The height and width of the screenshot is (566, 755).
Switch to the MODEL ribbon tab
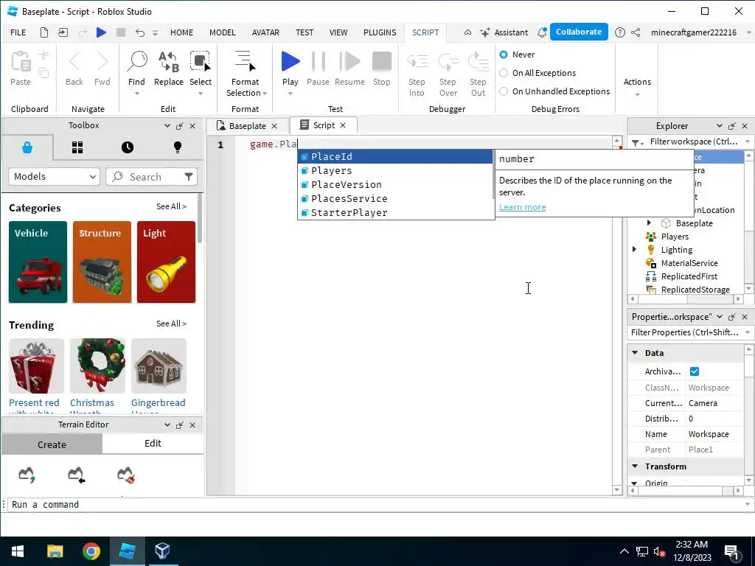(223, 32)
